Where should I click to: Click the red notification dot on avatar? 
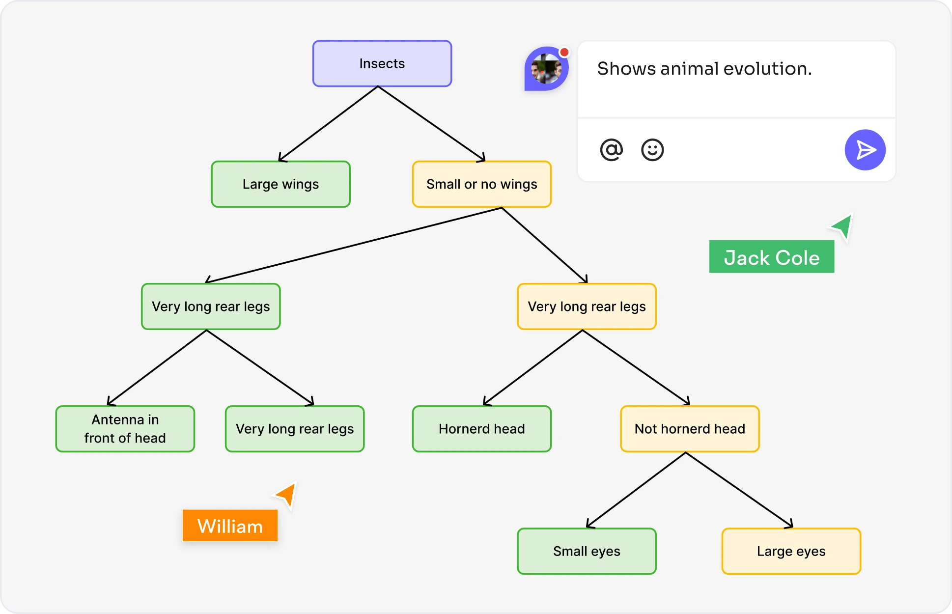tap(564, 52)
